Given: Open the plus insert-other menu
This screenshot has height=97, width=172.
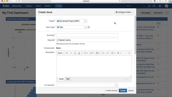Looking at the screenshot, I should (x=119, y=53).
